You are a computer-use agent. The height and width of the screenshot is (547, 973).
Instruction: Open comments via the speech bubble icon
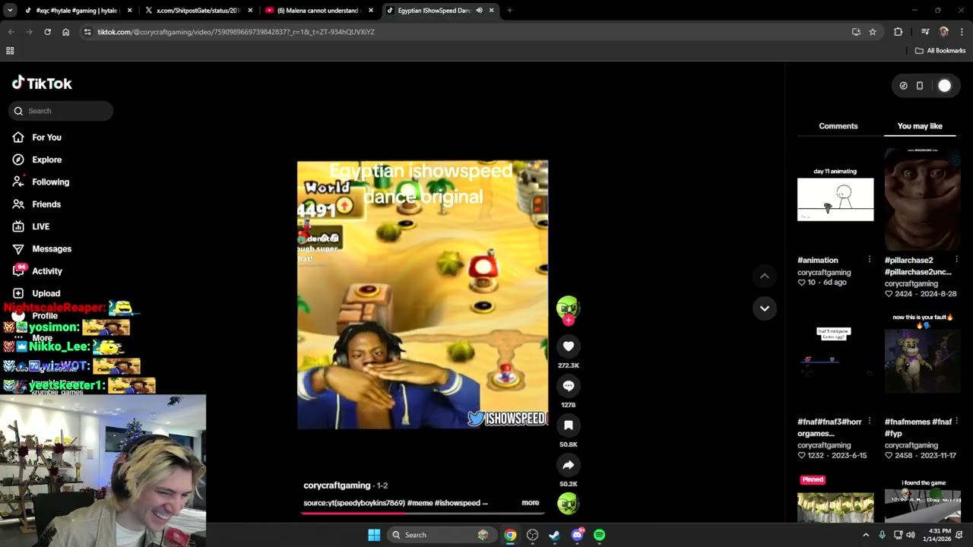coord(568,386)
